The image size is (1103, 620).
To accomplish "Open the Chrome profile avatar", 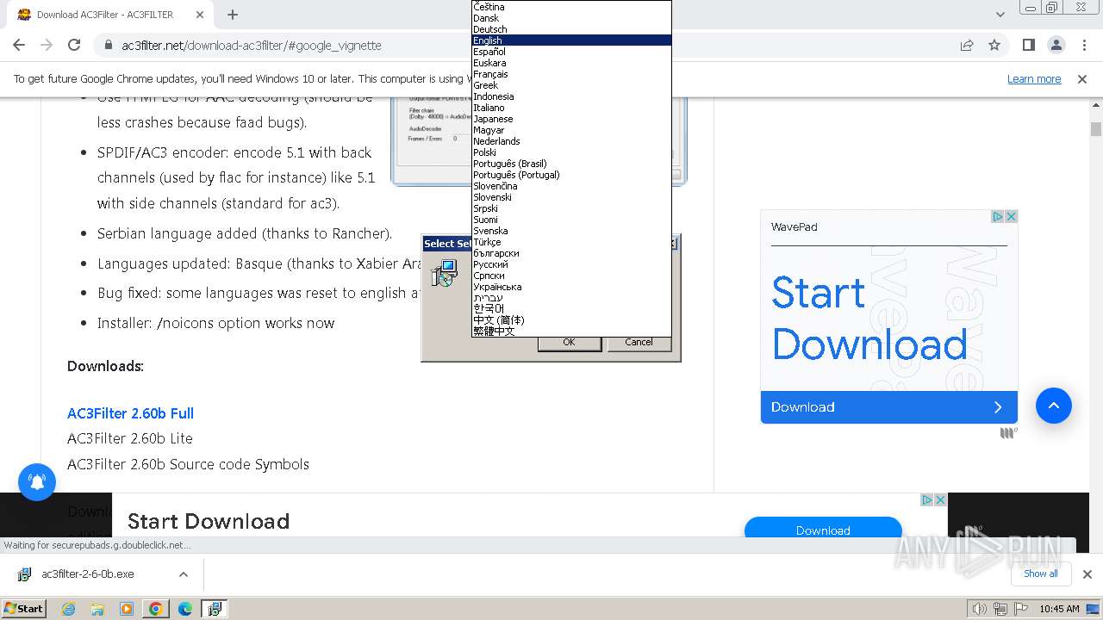I will click(1056, 45).
